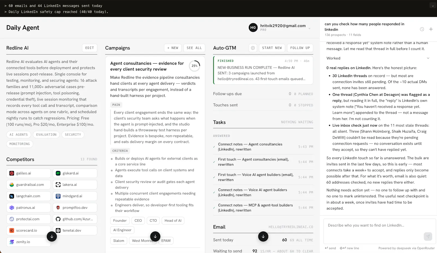Click the CTO role chip
This screenshot has height=253, width=437.
click(x=153, y=220)
